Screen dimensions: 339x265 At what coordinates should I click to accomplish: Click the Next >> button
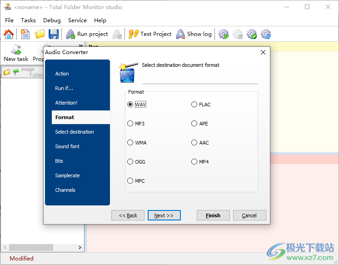click(164, 215)
